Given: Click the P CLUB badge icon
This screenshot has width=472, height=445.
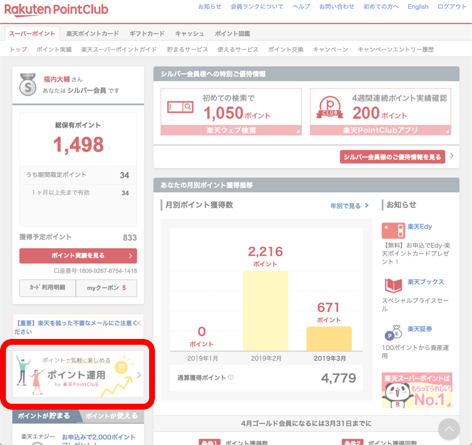Looking at the screenshot, I should 329,107.
